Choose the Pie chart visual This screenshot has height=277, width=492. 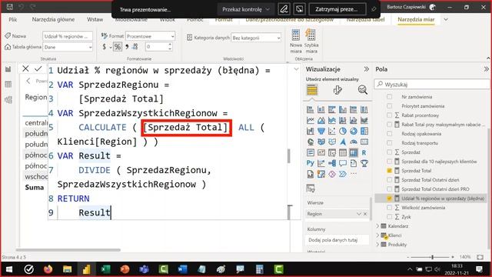(343, 132)
